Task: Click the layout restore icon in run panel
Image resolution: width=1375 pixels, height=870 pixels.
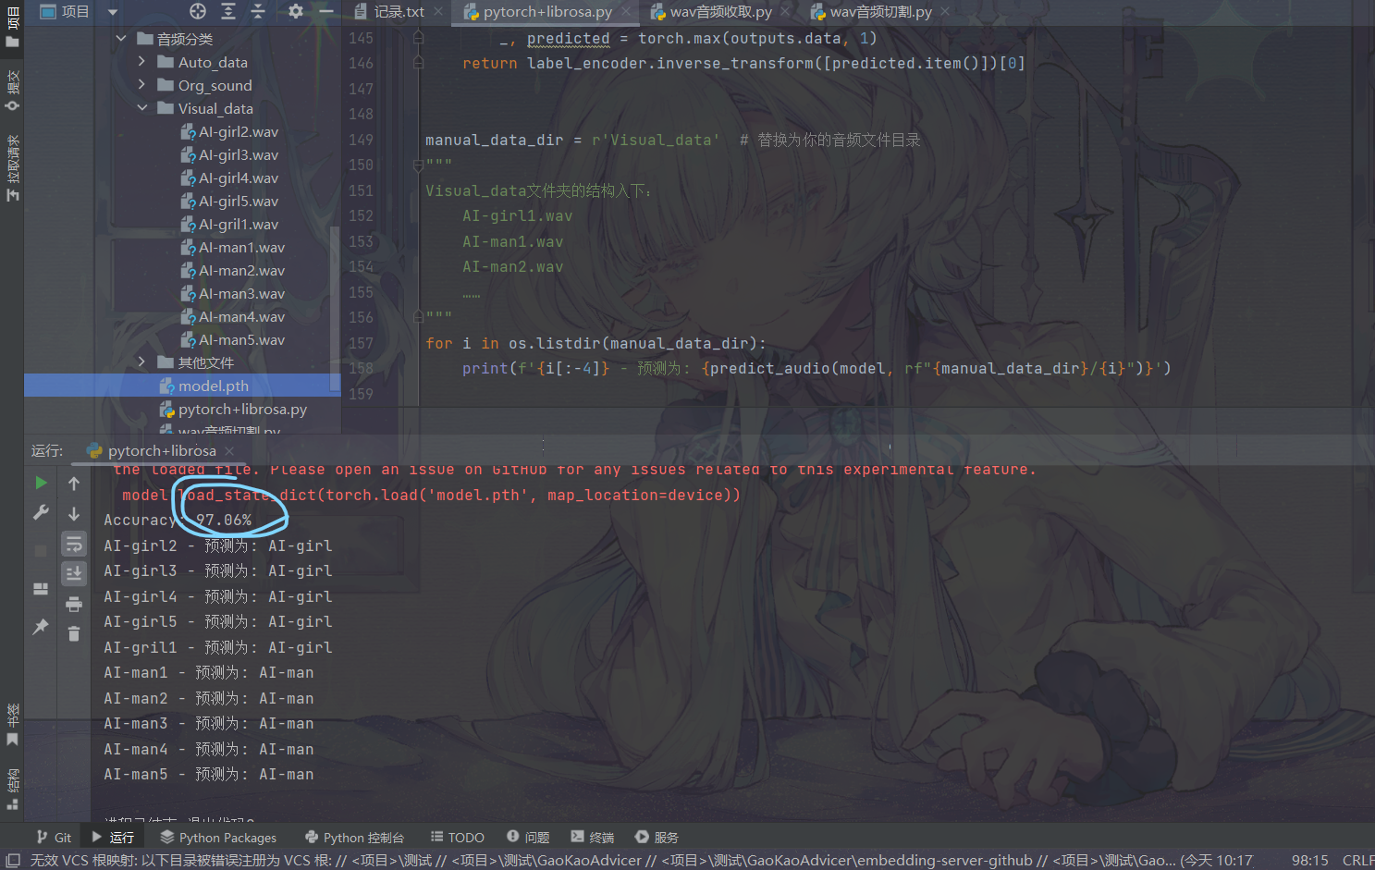Action: click(41, 589)
